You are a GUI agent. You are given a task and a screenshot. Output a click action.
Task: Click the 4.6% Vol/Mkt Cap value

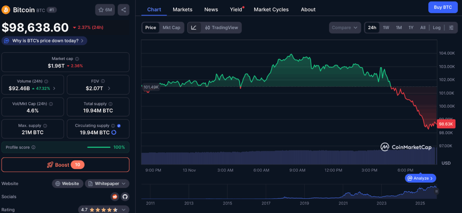[32, 111]
